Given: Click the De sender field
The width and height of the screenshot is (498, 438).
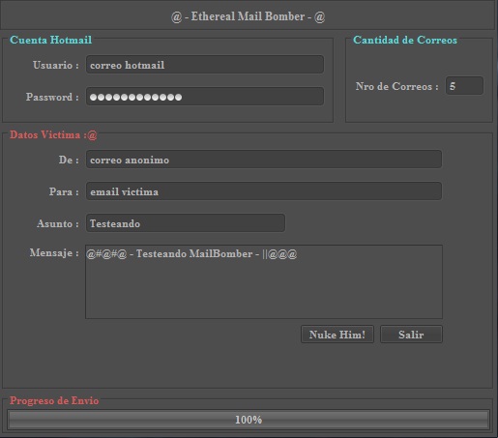Looking at the screenshot, I should click(264, 160).
